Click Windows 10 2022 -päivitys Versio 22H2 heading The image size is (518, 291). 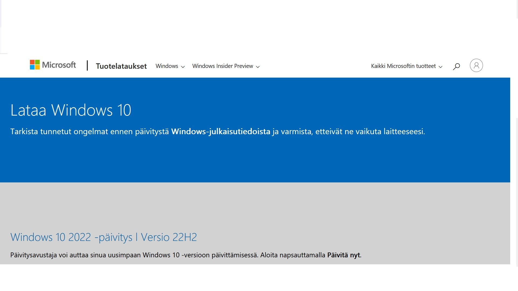[104, 237]
